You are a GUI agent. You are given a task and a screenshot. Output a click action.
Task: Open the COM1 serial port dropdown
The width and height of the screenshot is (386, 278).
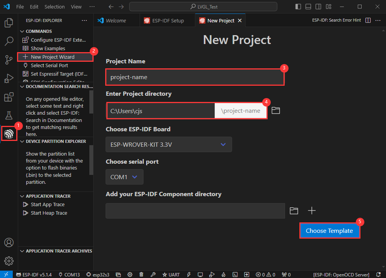click(124, 177)
